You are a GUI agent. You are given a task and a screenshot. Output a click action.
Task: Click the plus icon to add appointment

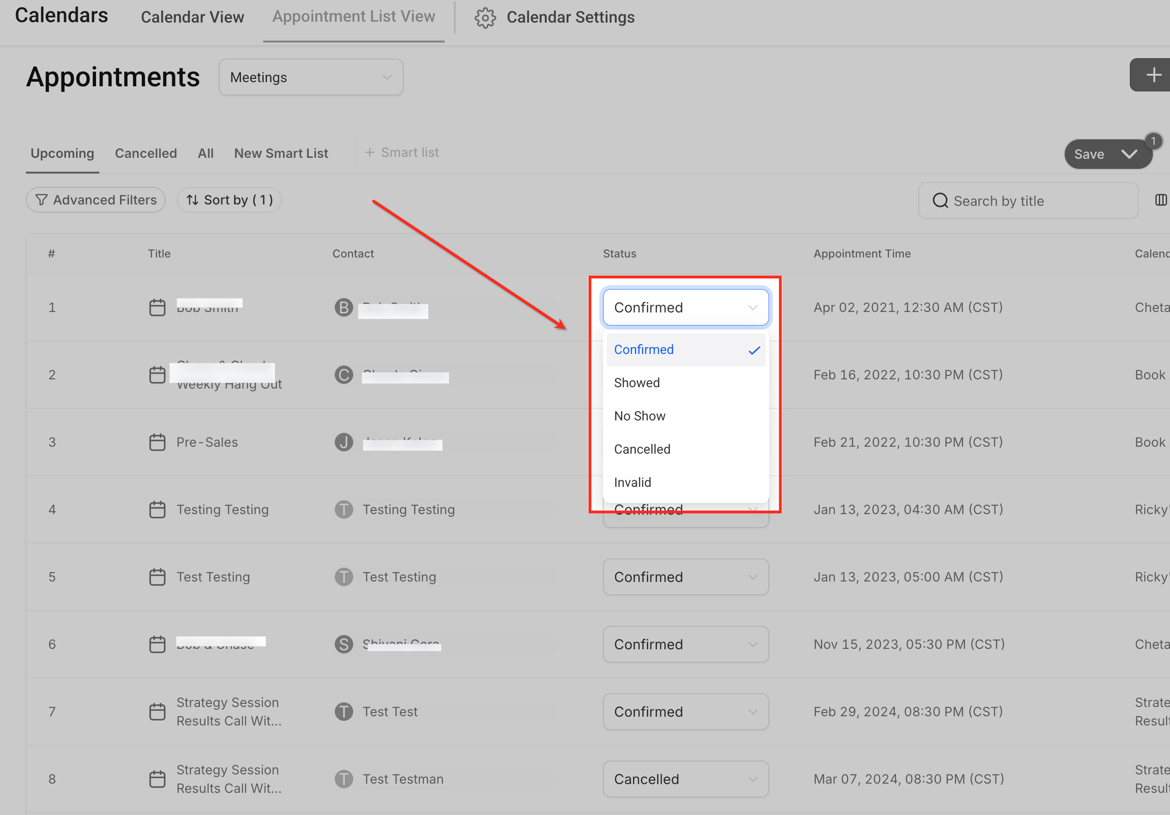[1153, 75]
